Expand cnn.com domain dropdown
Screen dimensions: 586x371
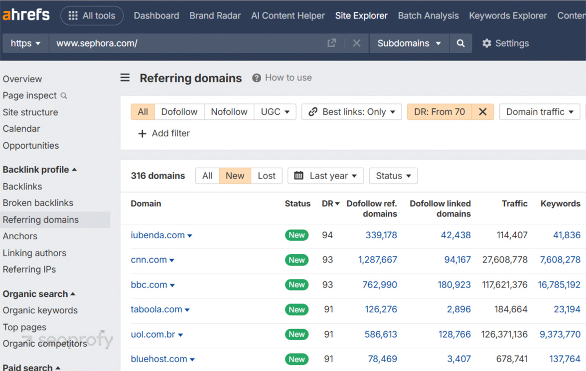[x=172, y=260]
